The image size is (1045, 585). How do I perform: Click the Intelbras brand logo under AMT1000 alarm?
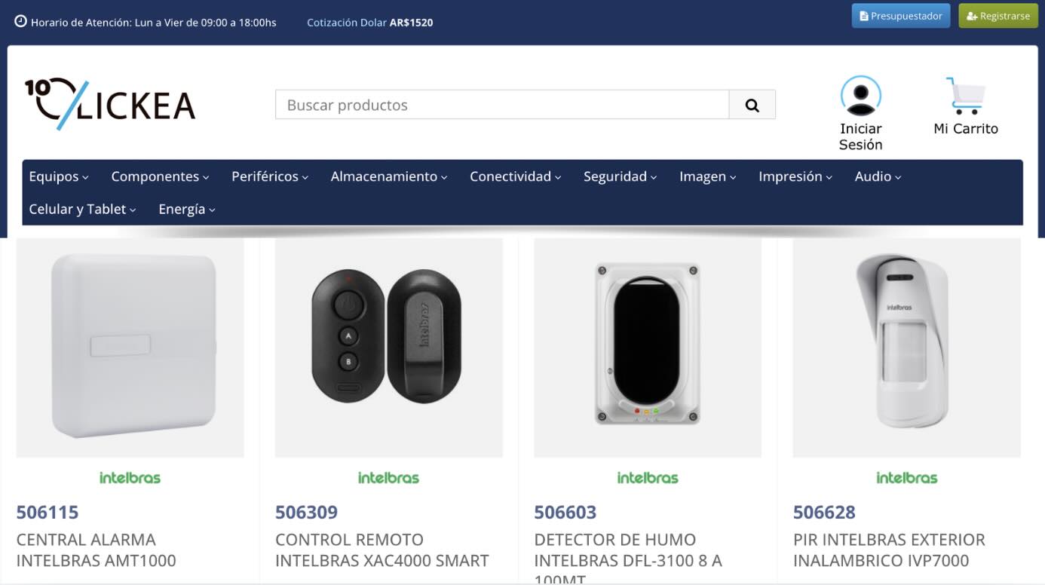(x=130, y=477)
